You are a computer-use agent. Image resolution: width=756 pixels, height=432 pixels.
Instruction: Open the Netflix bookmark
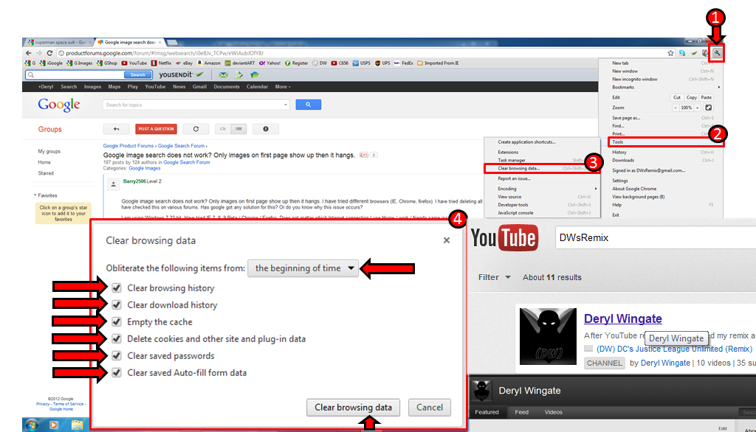(161, 63)
